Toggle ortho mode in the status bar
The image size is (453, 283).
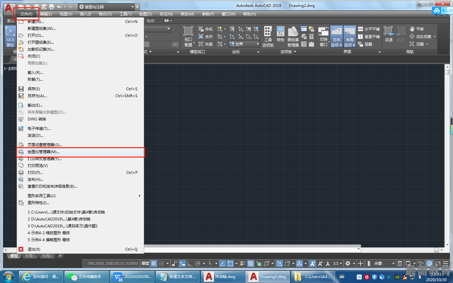coord(190,264)
